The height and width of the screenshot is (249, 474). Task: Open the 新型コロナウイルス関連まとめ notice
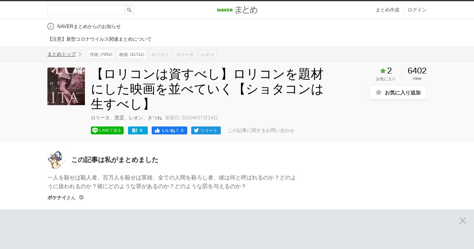pyautogui.click(x=100, y=39)
